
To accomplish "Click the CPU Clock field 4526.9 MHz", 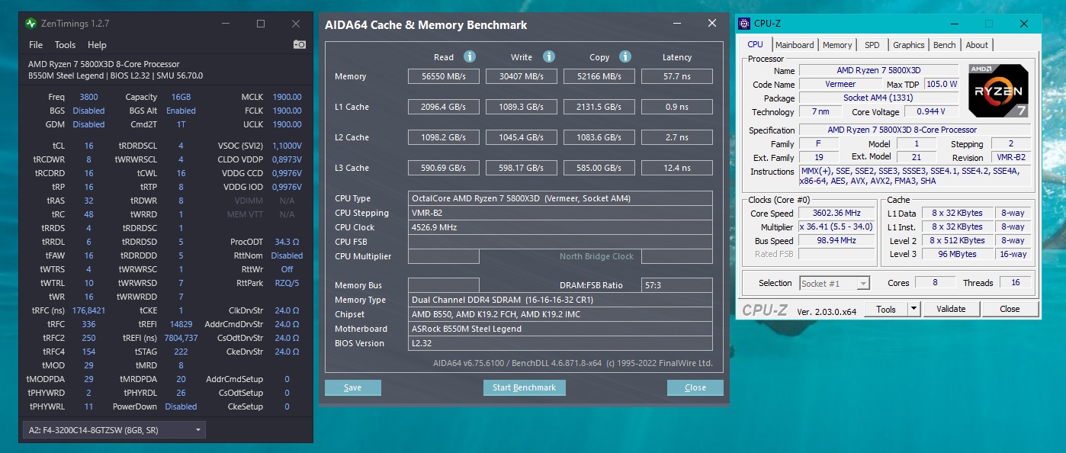I will tap(560, 227).
